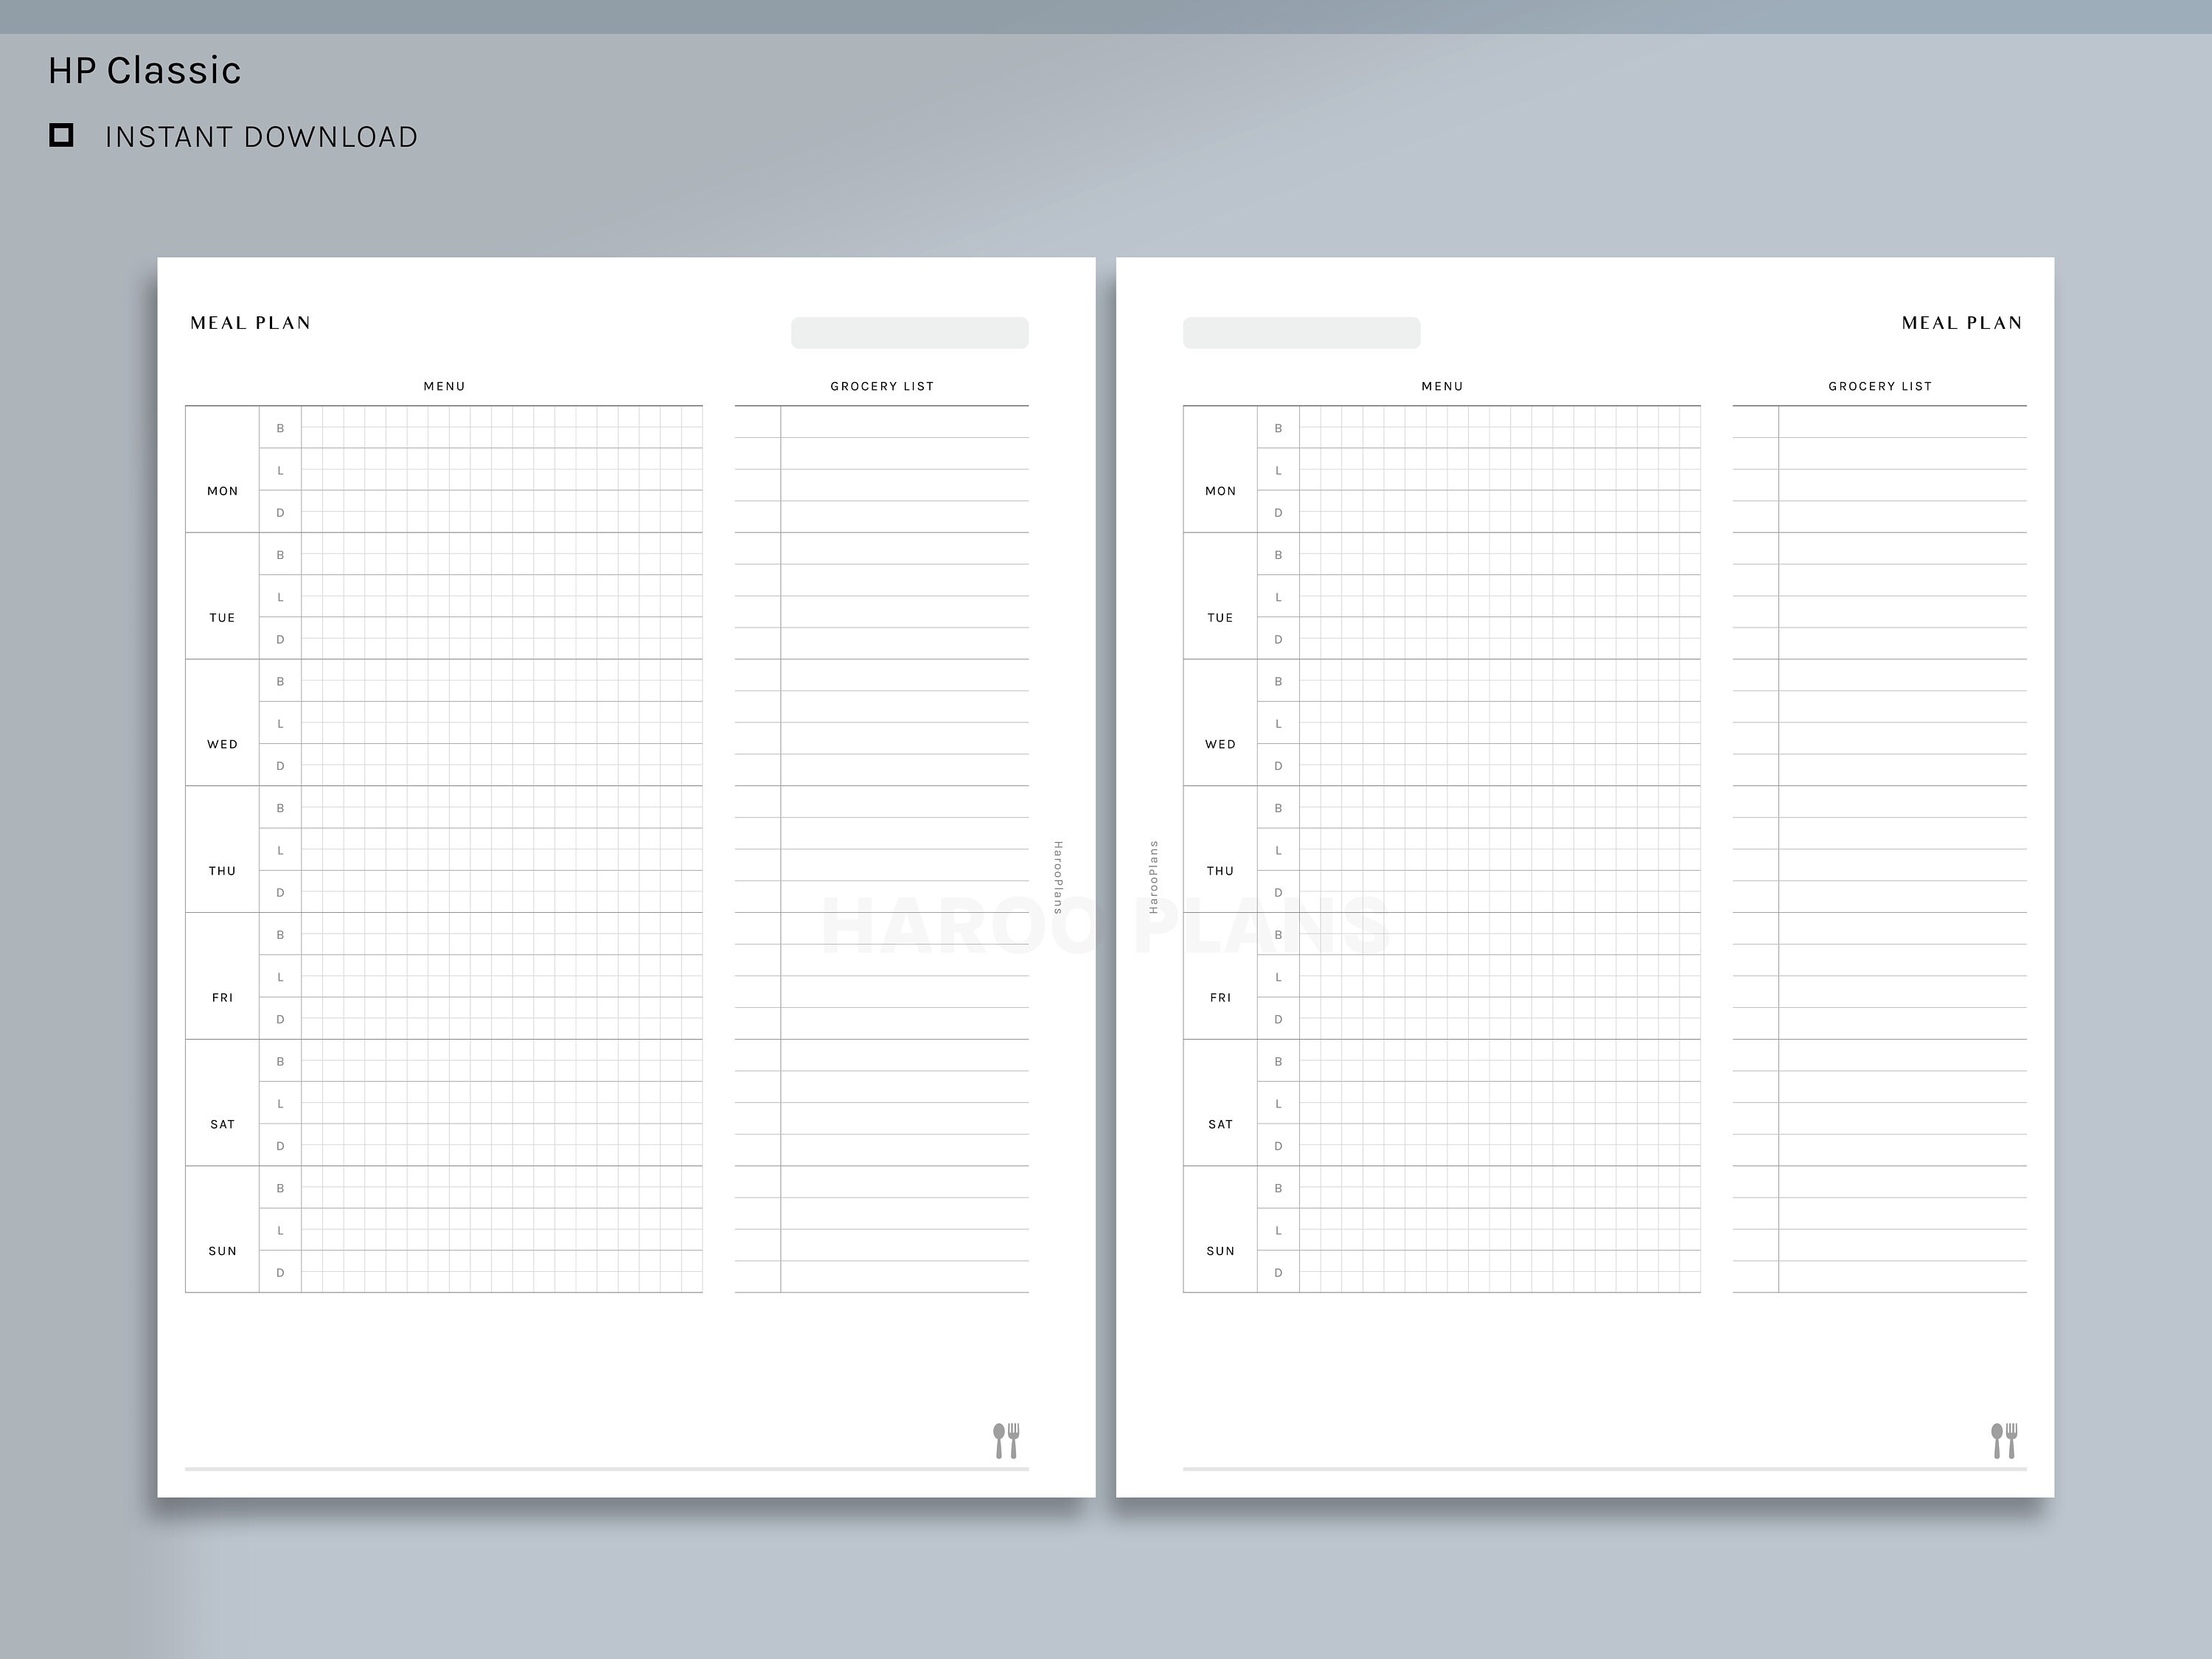Click THU label on right page
The width and height of the screenshot is (2212, 1659).
tap(1221, 871)
